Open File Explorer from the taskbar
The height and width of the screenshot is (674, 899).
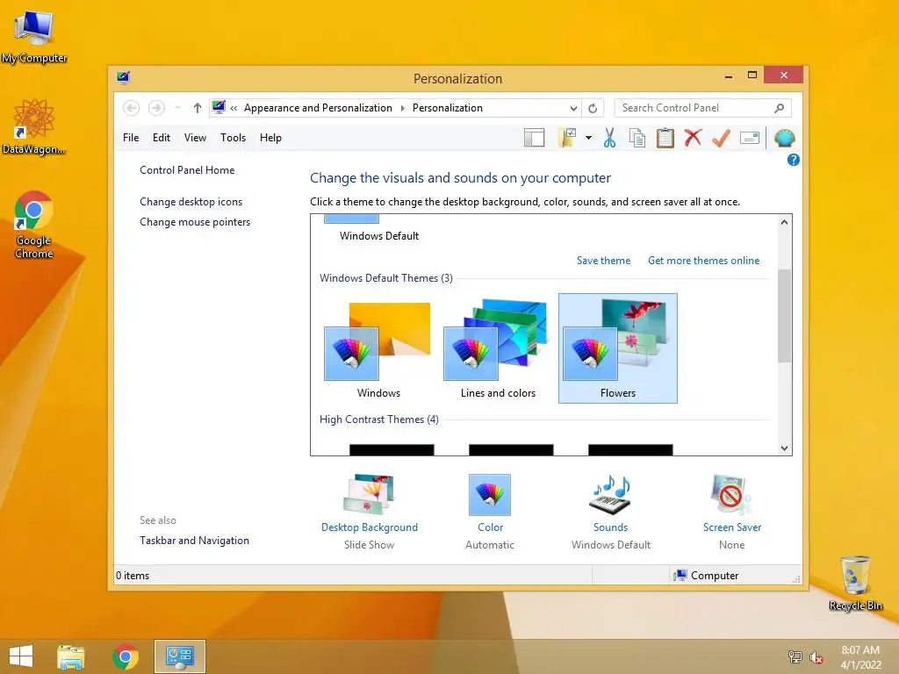71,656
